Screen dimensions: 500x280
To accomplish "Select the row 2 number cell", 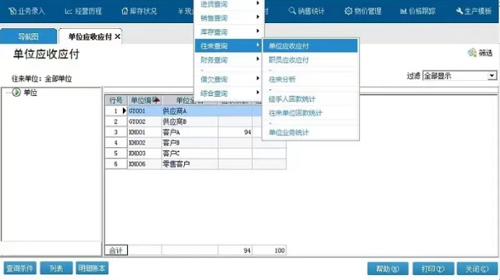I will [x=116, y=122].
